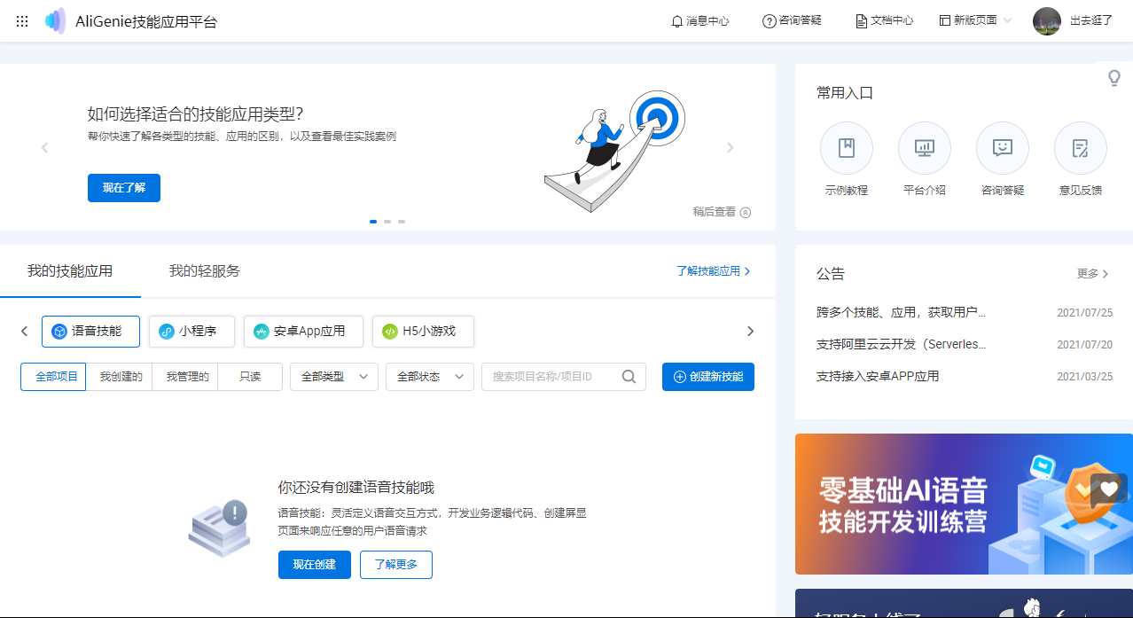Click the 现在了解 button
Screen dimensions: 1133x618
click(124, 188)
